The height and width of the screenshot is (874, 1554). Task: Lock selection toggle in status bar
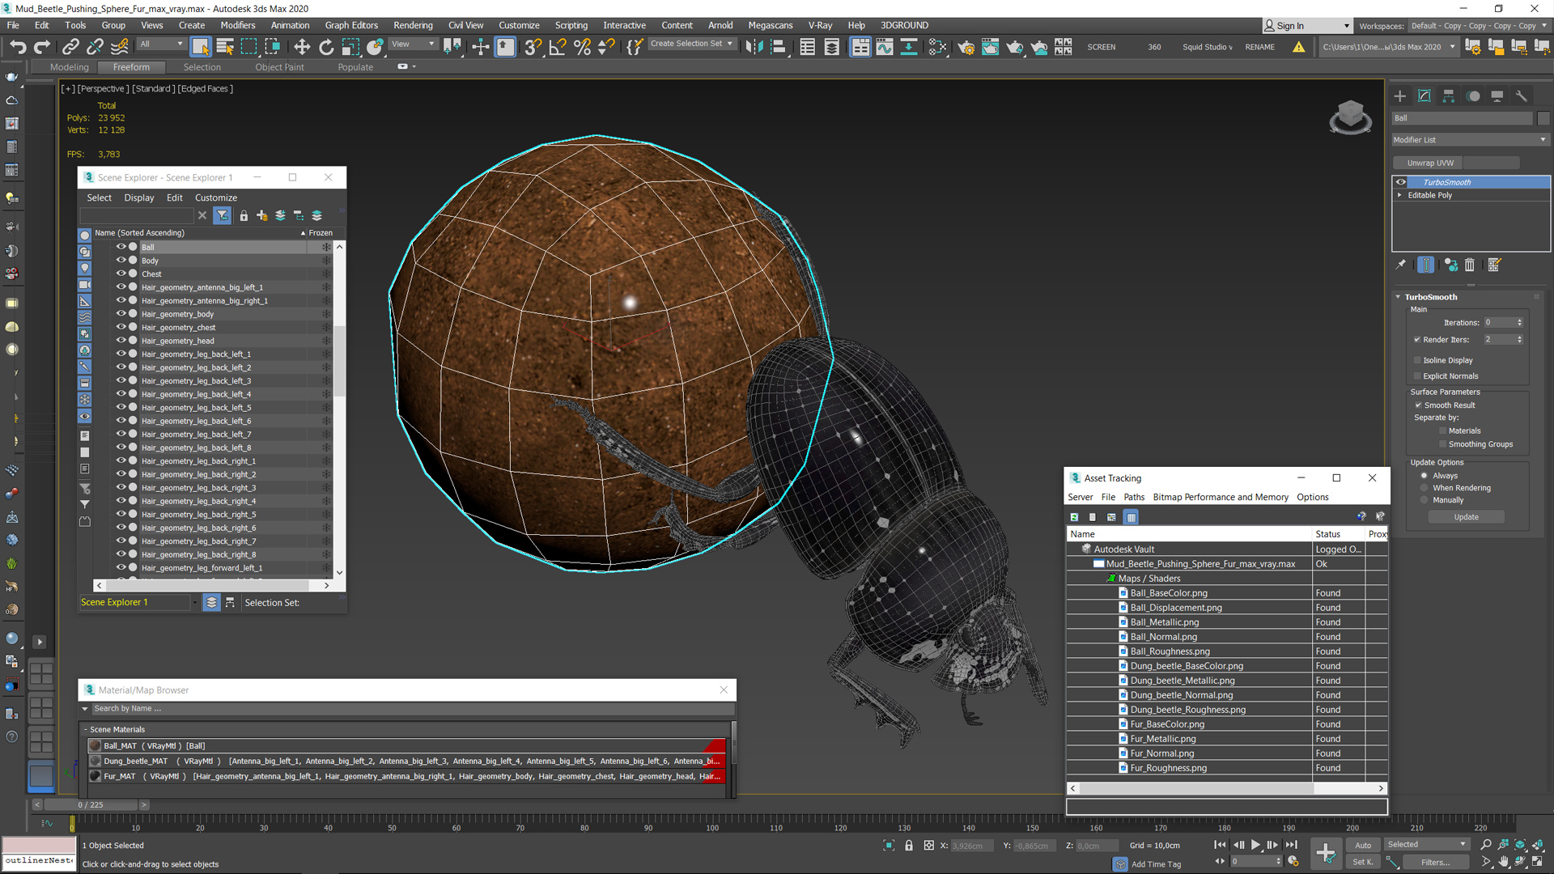coord(908,846)
